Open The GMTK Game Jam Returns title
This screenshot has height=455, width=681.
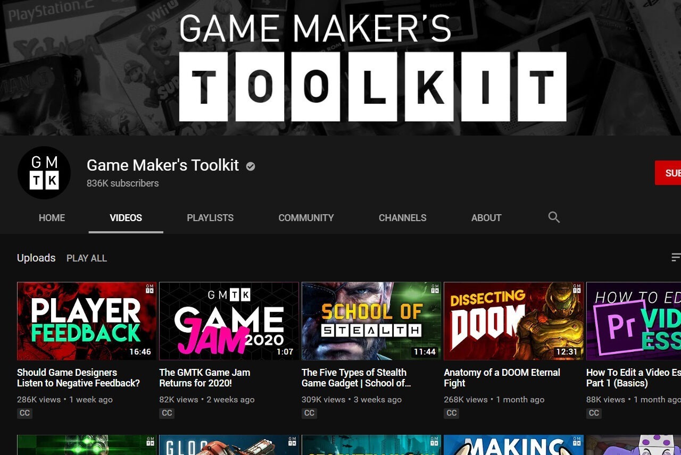coord(205,378)
